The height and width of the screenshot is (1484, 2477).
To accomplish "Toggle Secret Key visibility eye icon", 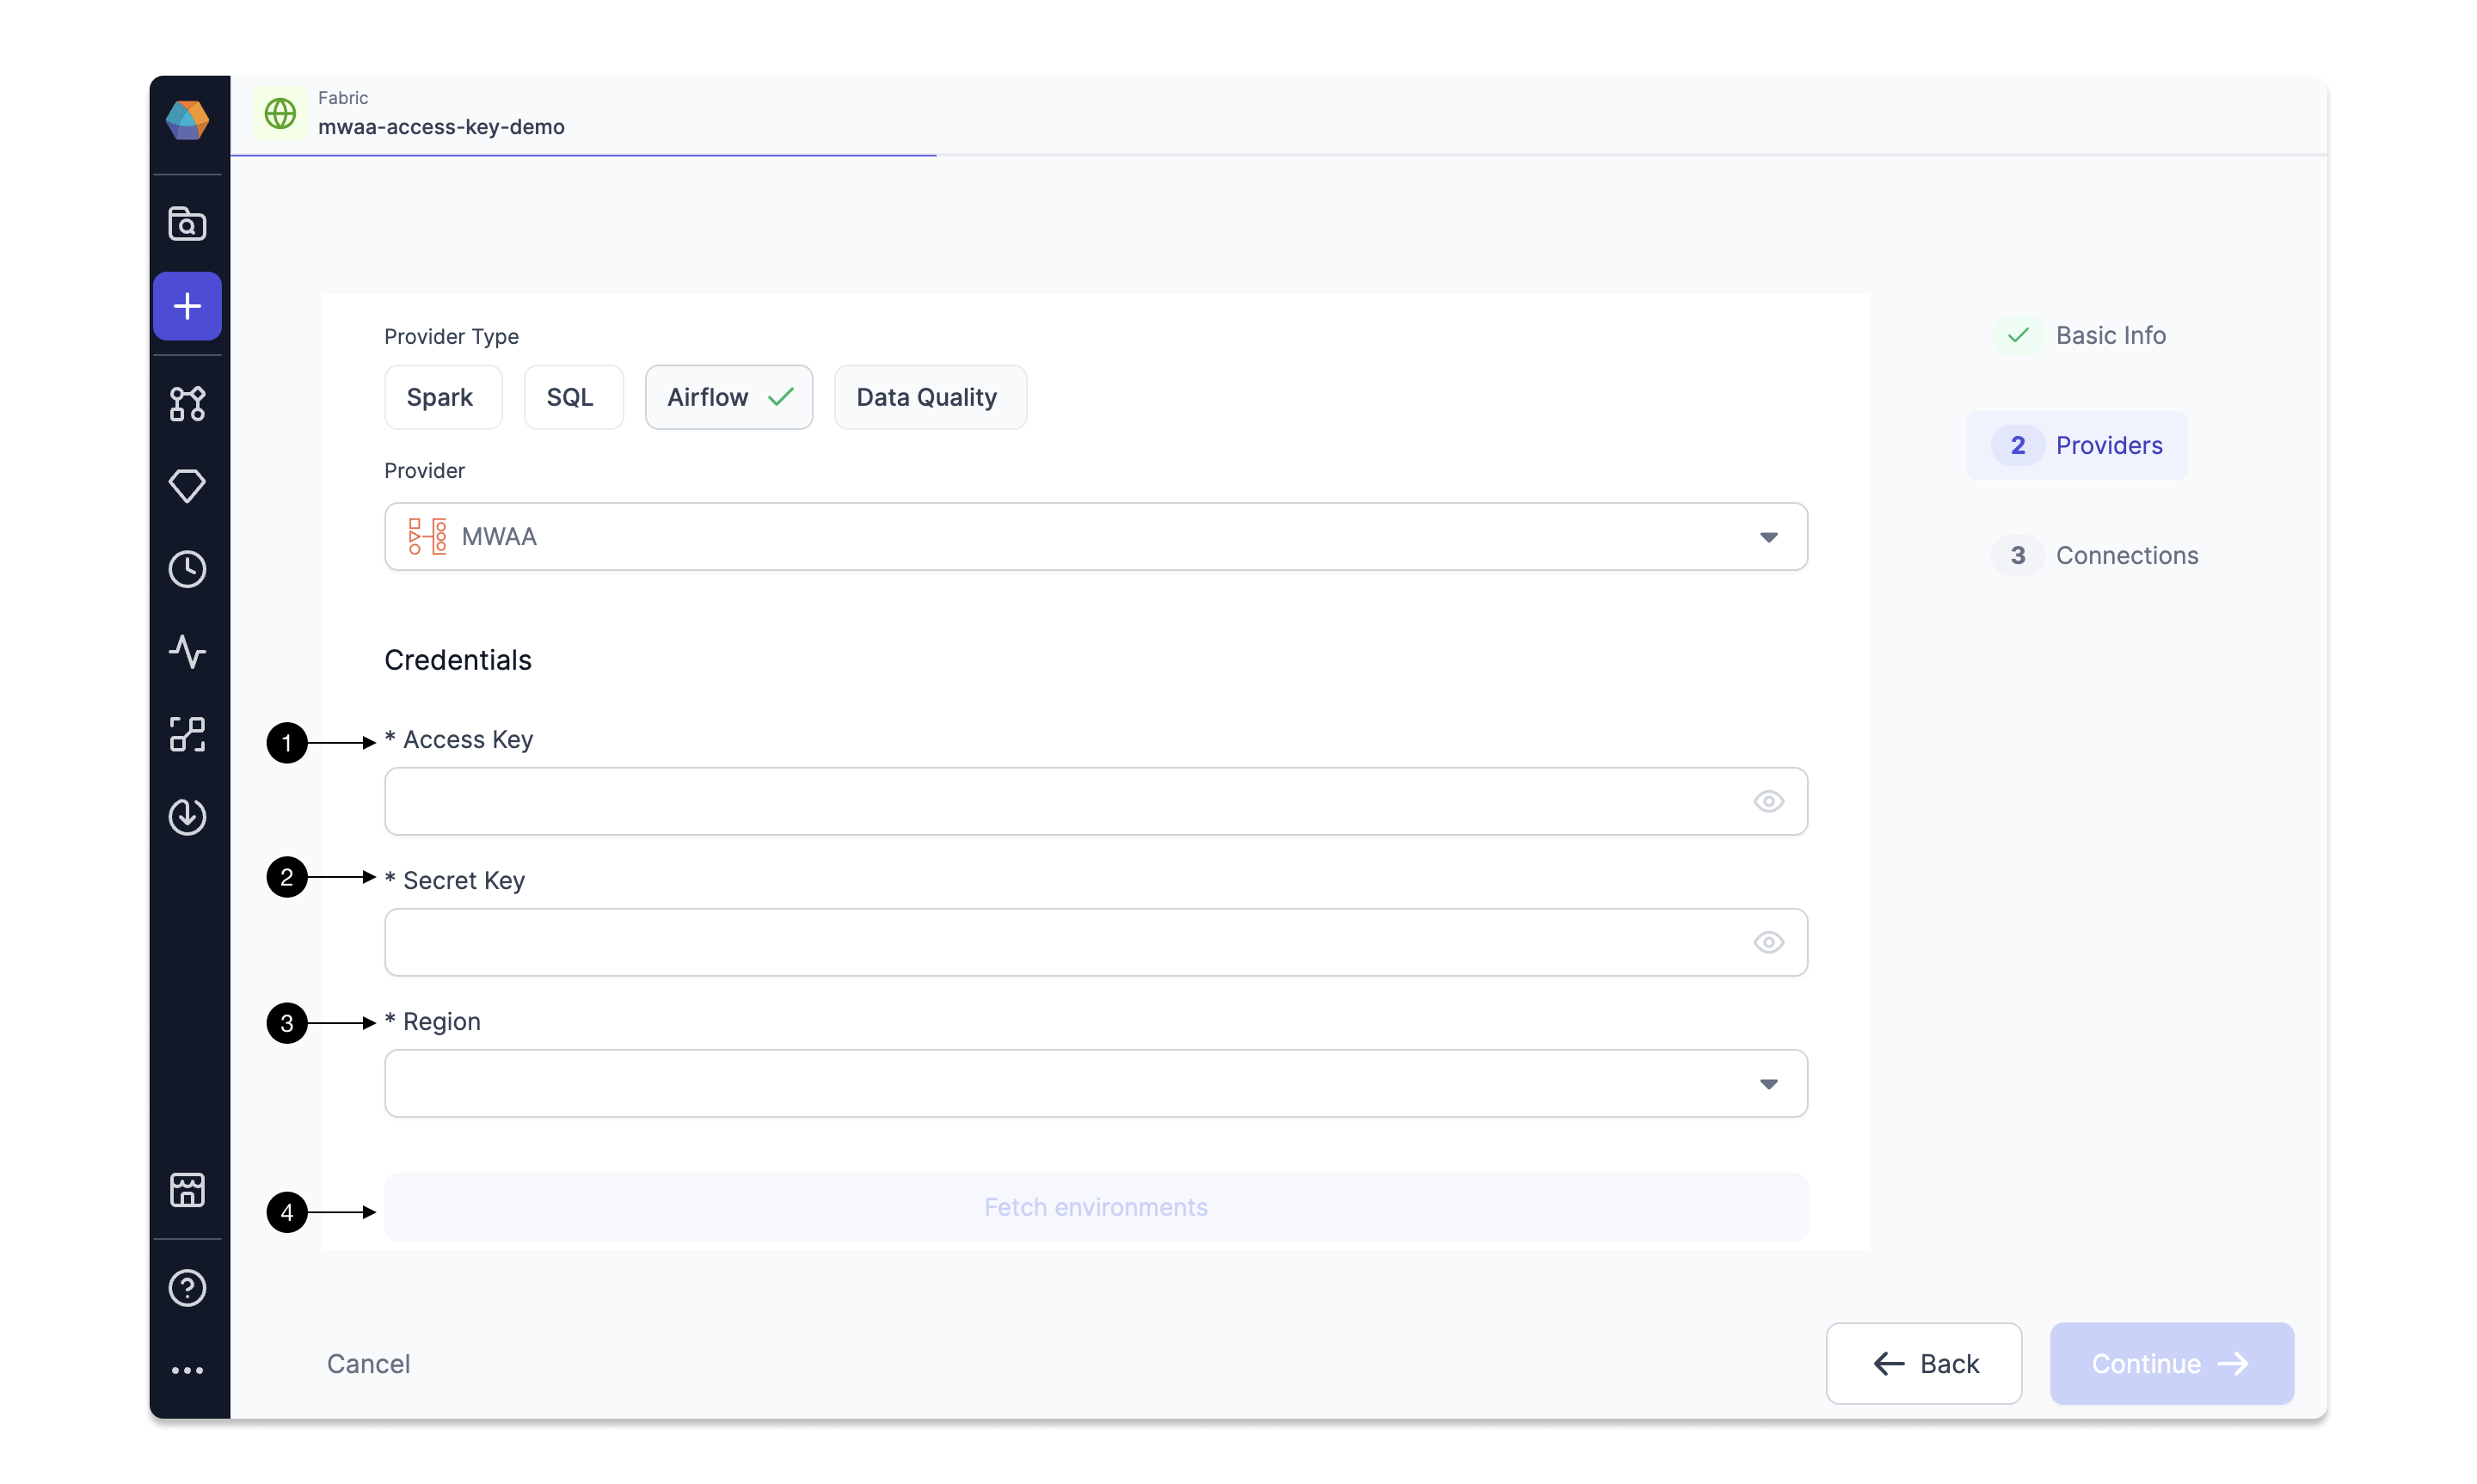I will 1768,943.
